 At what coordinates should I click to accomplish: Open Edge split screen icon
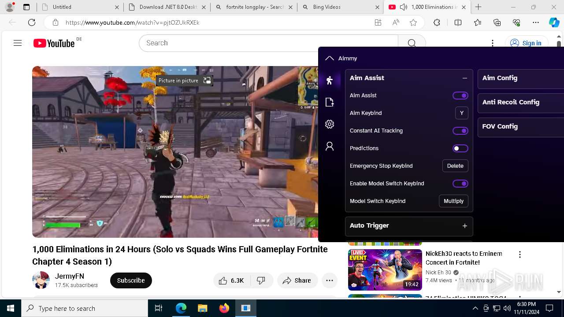pyautogui.click(x=458, y=22)
